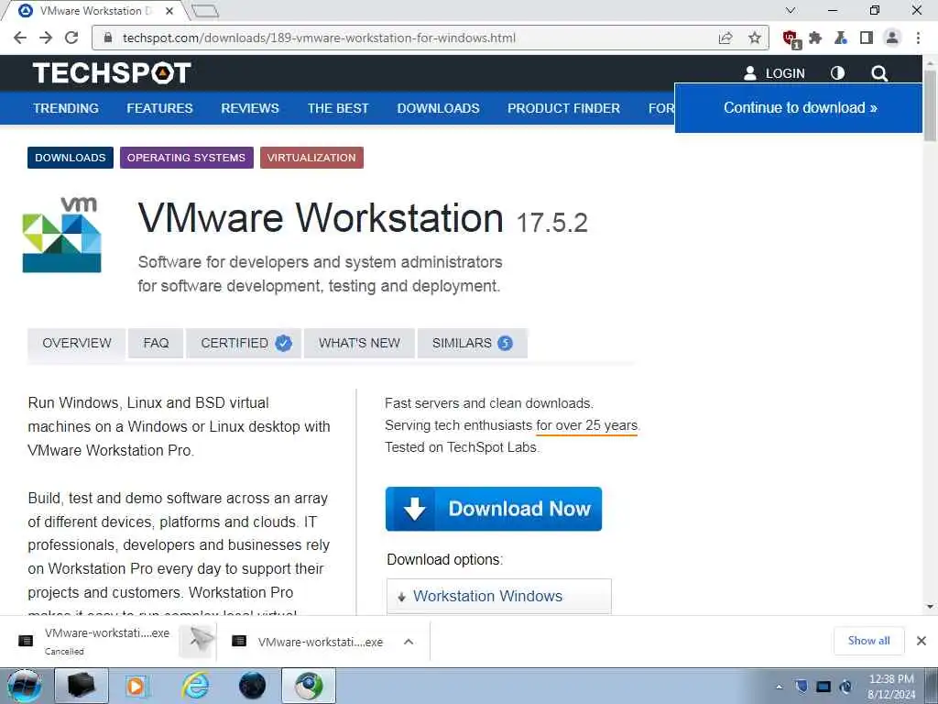Click the Chrome taskbar button

[x=309, y=686]
